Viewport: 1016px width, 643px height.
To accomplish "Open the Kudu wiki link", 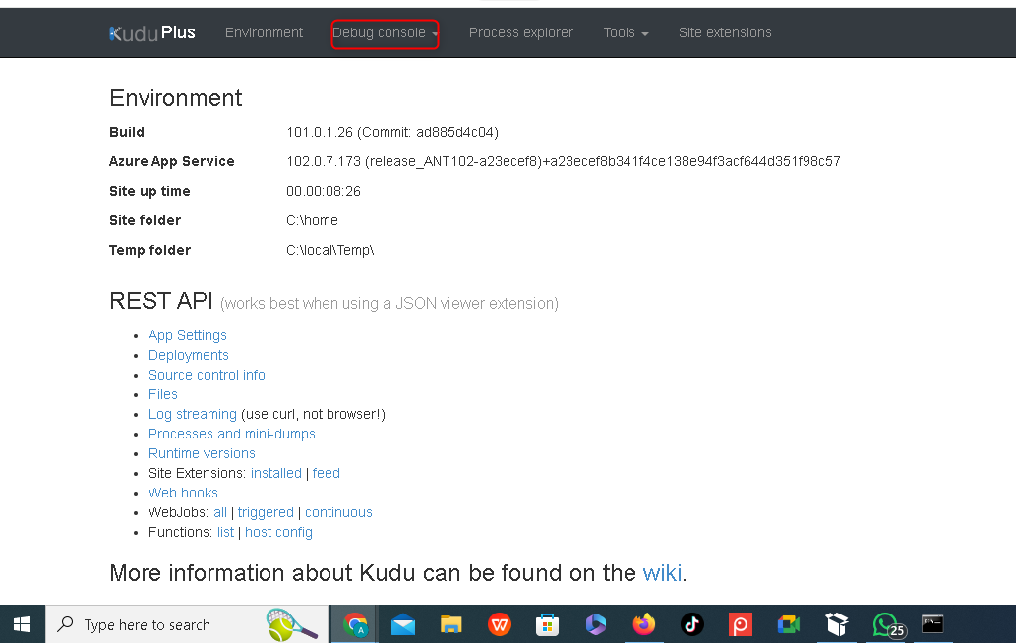I will click(x=662, y=573).
